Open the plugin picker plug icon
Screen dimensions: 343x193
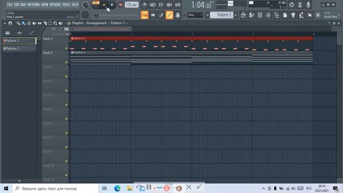point(293,15)
